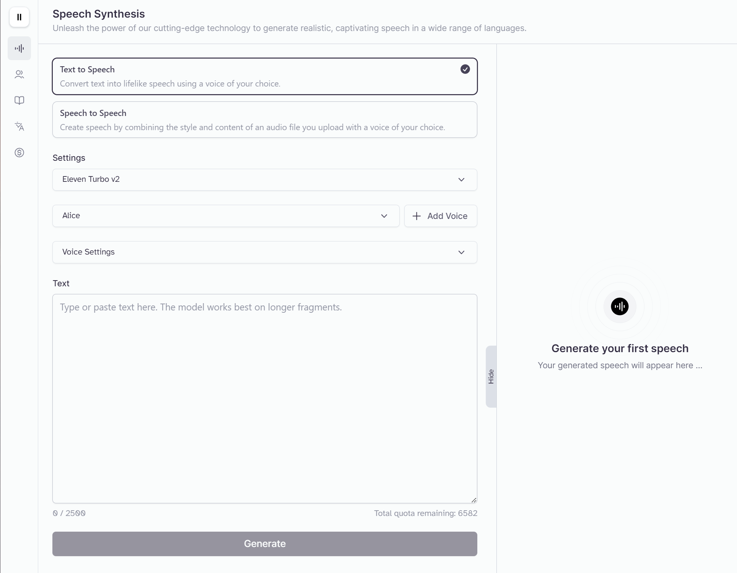The width and height of the screenshot is (737, 573).
Task: Click the Generate button
Action: tap(265, 544)
